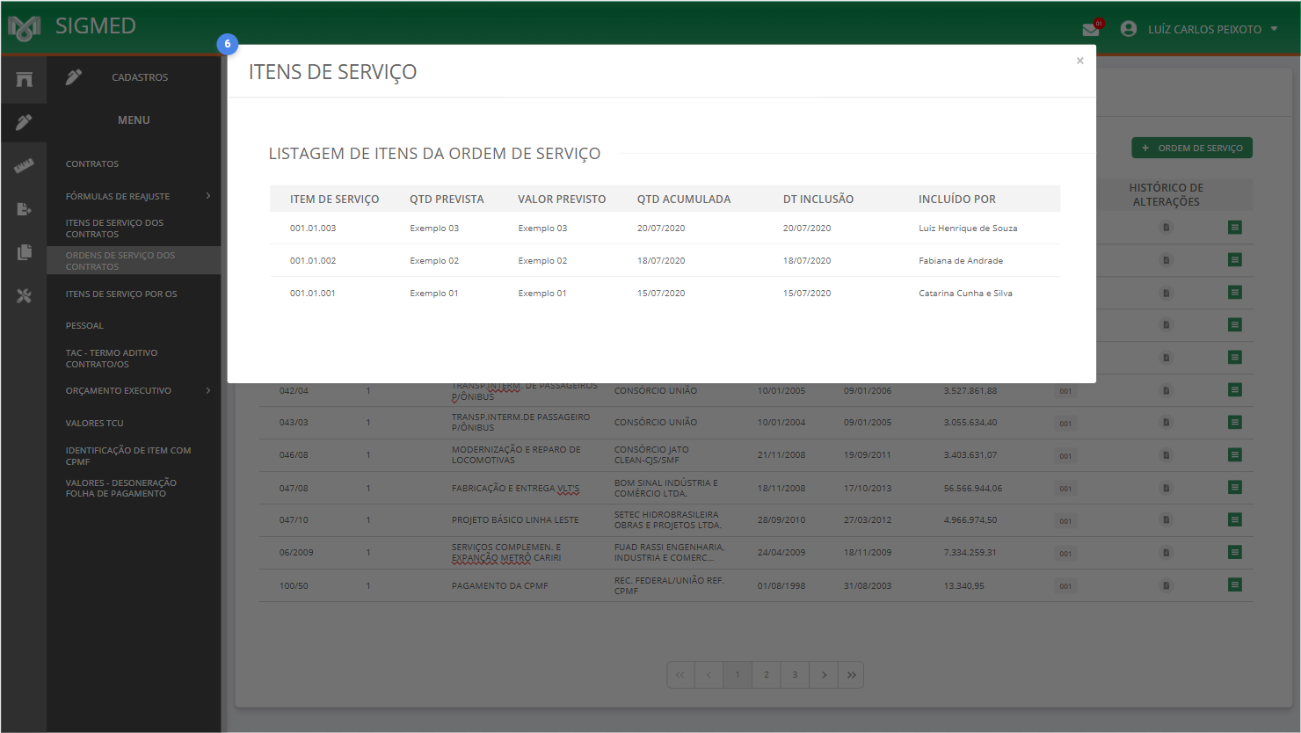Expand Fórmulas de Reajuste submenu chevron
Viewport: 1301px width, 733px height.
(x=208, y=196)
